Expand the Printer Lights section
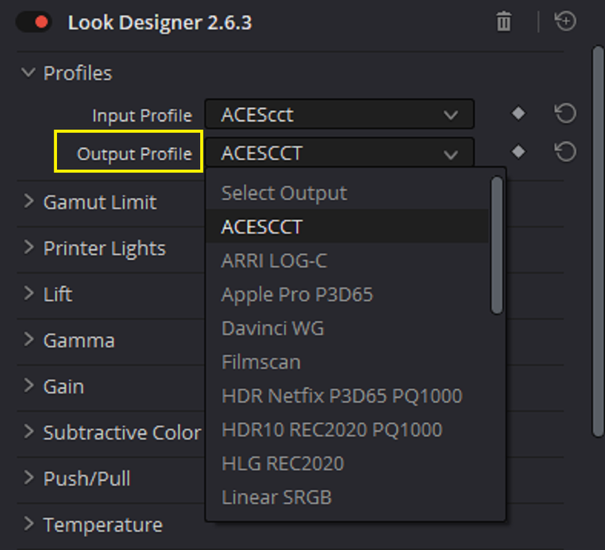The height and width of the screenshot is (550, 605). 29,247
